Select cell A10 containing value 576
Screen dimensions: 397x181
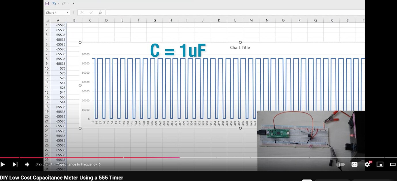pyautogui.click(x=58, y=68)
